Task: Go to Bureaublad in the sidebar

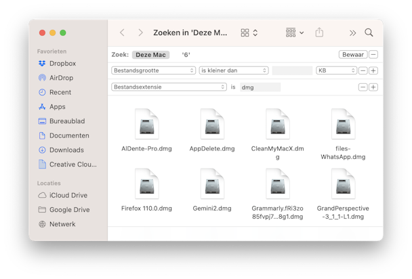Action: point(62,121)
